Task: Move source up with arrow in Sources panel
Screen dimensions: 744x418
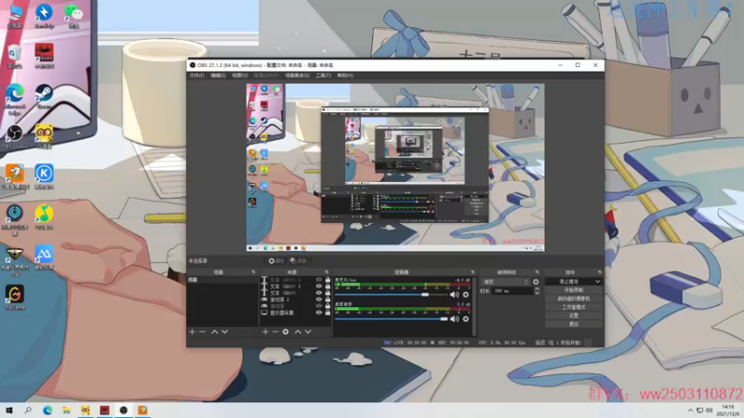Action: coord(298,332)
